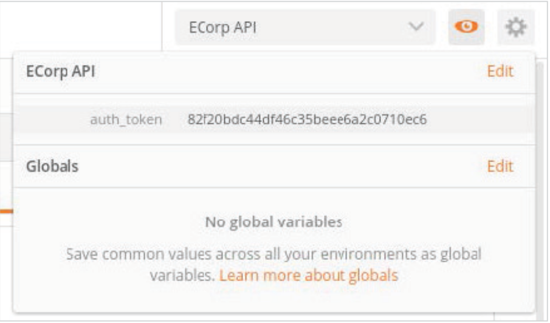
Task: Select the orange underlined tab at left edge
Action: 6,211
